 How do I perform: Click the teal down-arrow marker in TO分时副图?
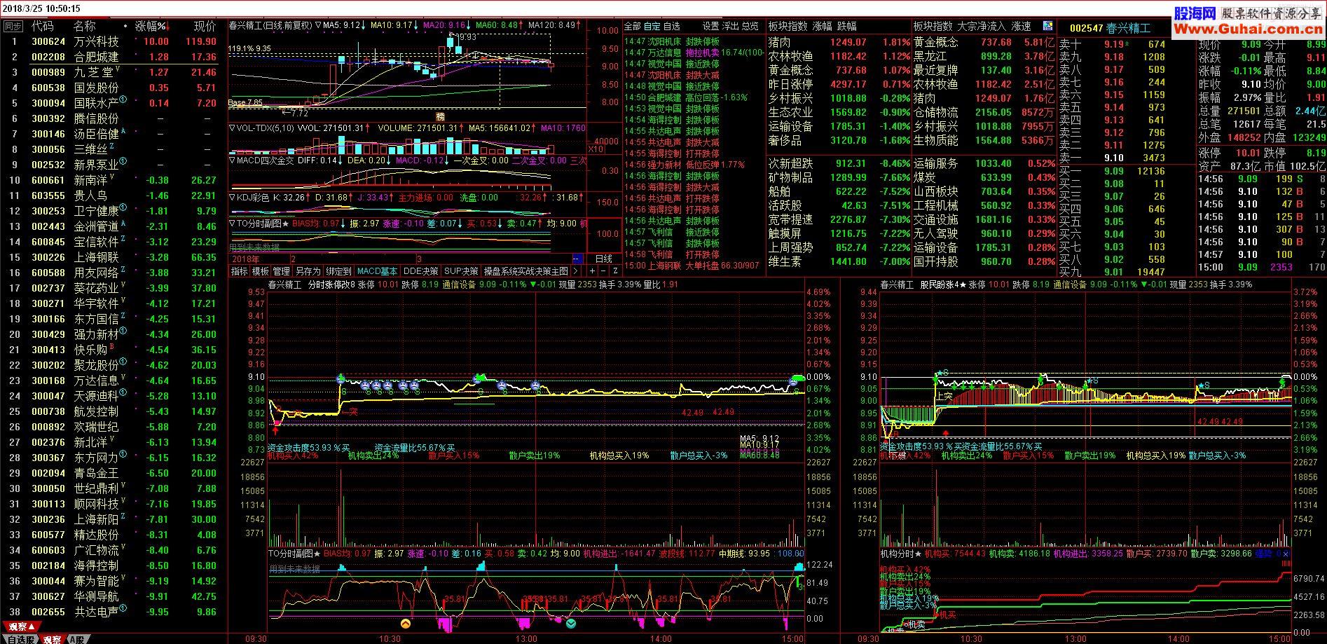tap(571, 623)
